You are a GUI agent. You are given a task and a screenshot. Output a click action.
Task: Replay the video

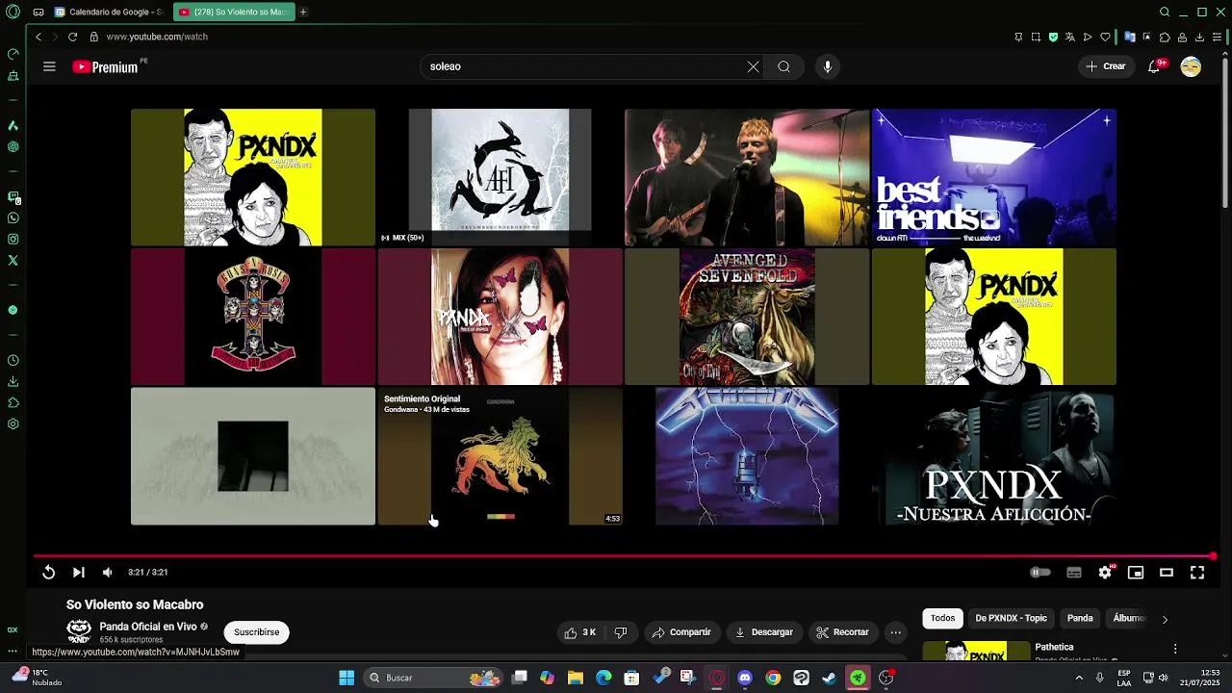point(48,572)
